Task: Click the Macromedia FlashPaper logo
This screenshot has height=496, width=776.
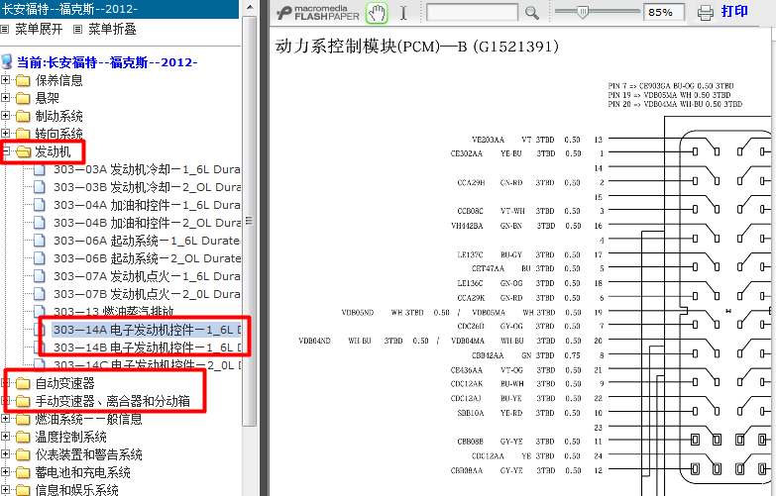Action: (x=318, y=13)
